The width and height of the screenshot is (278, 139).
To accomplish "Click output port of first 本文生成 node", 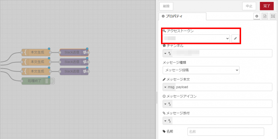I will click(x=50, y=53).
